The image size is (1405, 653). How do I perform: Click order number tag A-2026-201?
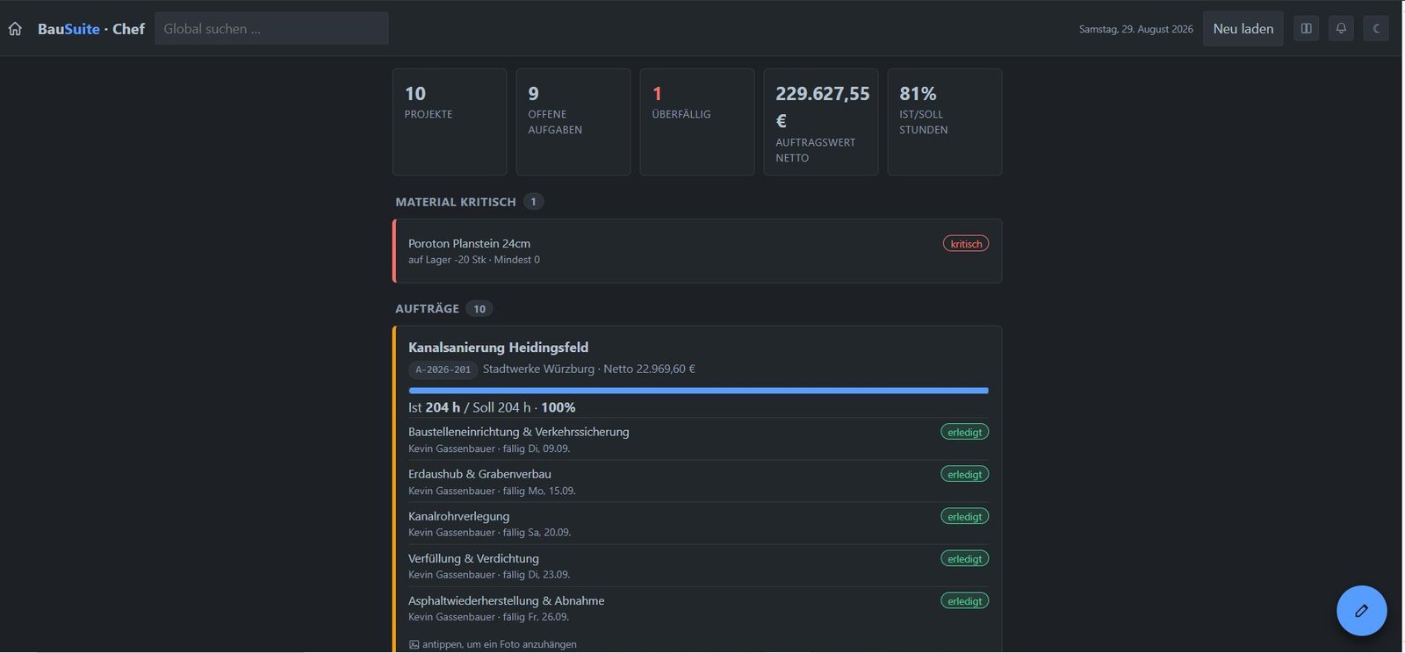pos(443,370)
